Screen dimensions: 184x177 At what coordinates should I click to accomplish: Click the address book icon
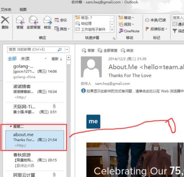pos(175,24)
